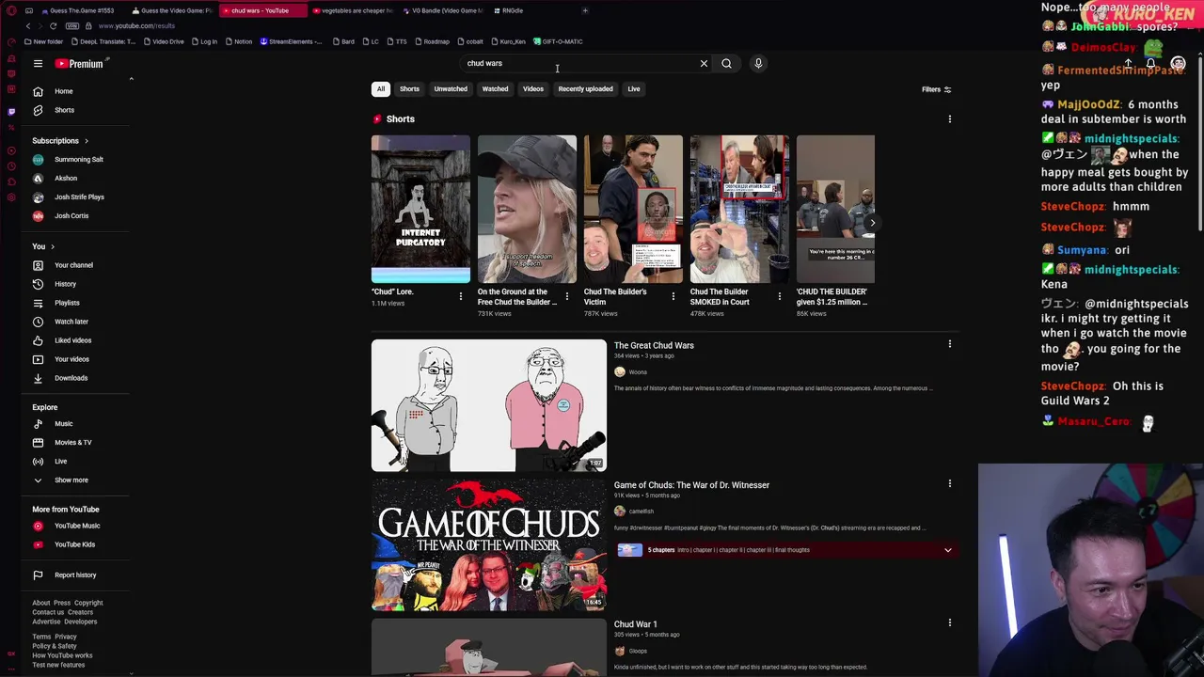Open the Chud War 1 video title
This screenshot has height=677, width=1204.
tap(636, 624)
